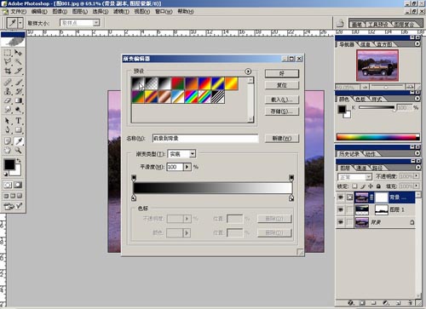Screen dimensions: 426x309
Task: Expand the smoothness value arrow
Action: (187, 167)
